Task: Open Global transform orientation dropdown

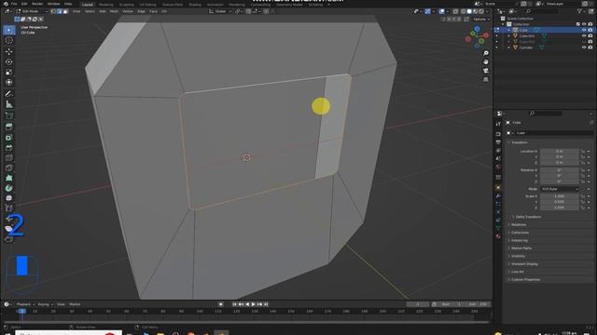Action: click(221, 11)
